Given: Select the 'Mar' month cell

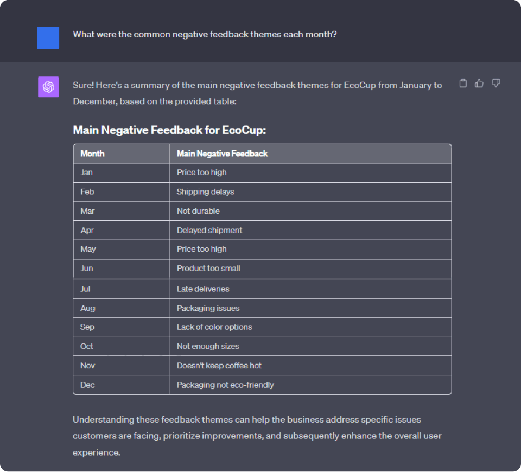Looking at the screenshot, I should coord(121,211).
